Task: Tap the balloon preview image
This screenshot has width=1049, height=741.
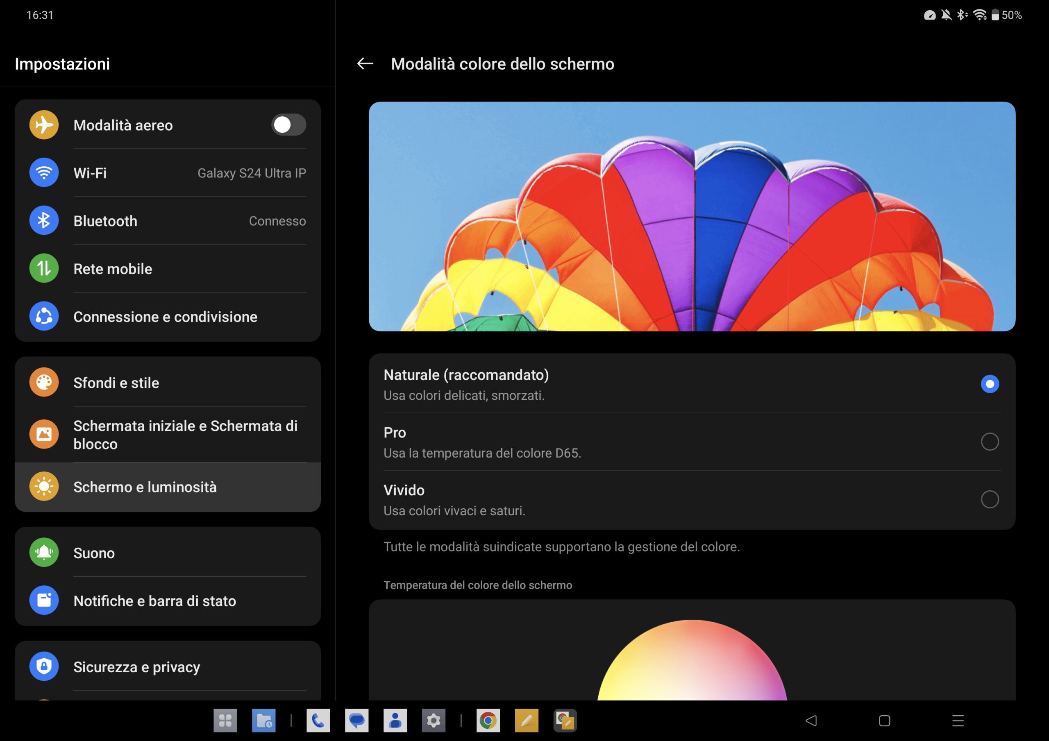Action: pos(692,216)
